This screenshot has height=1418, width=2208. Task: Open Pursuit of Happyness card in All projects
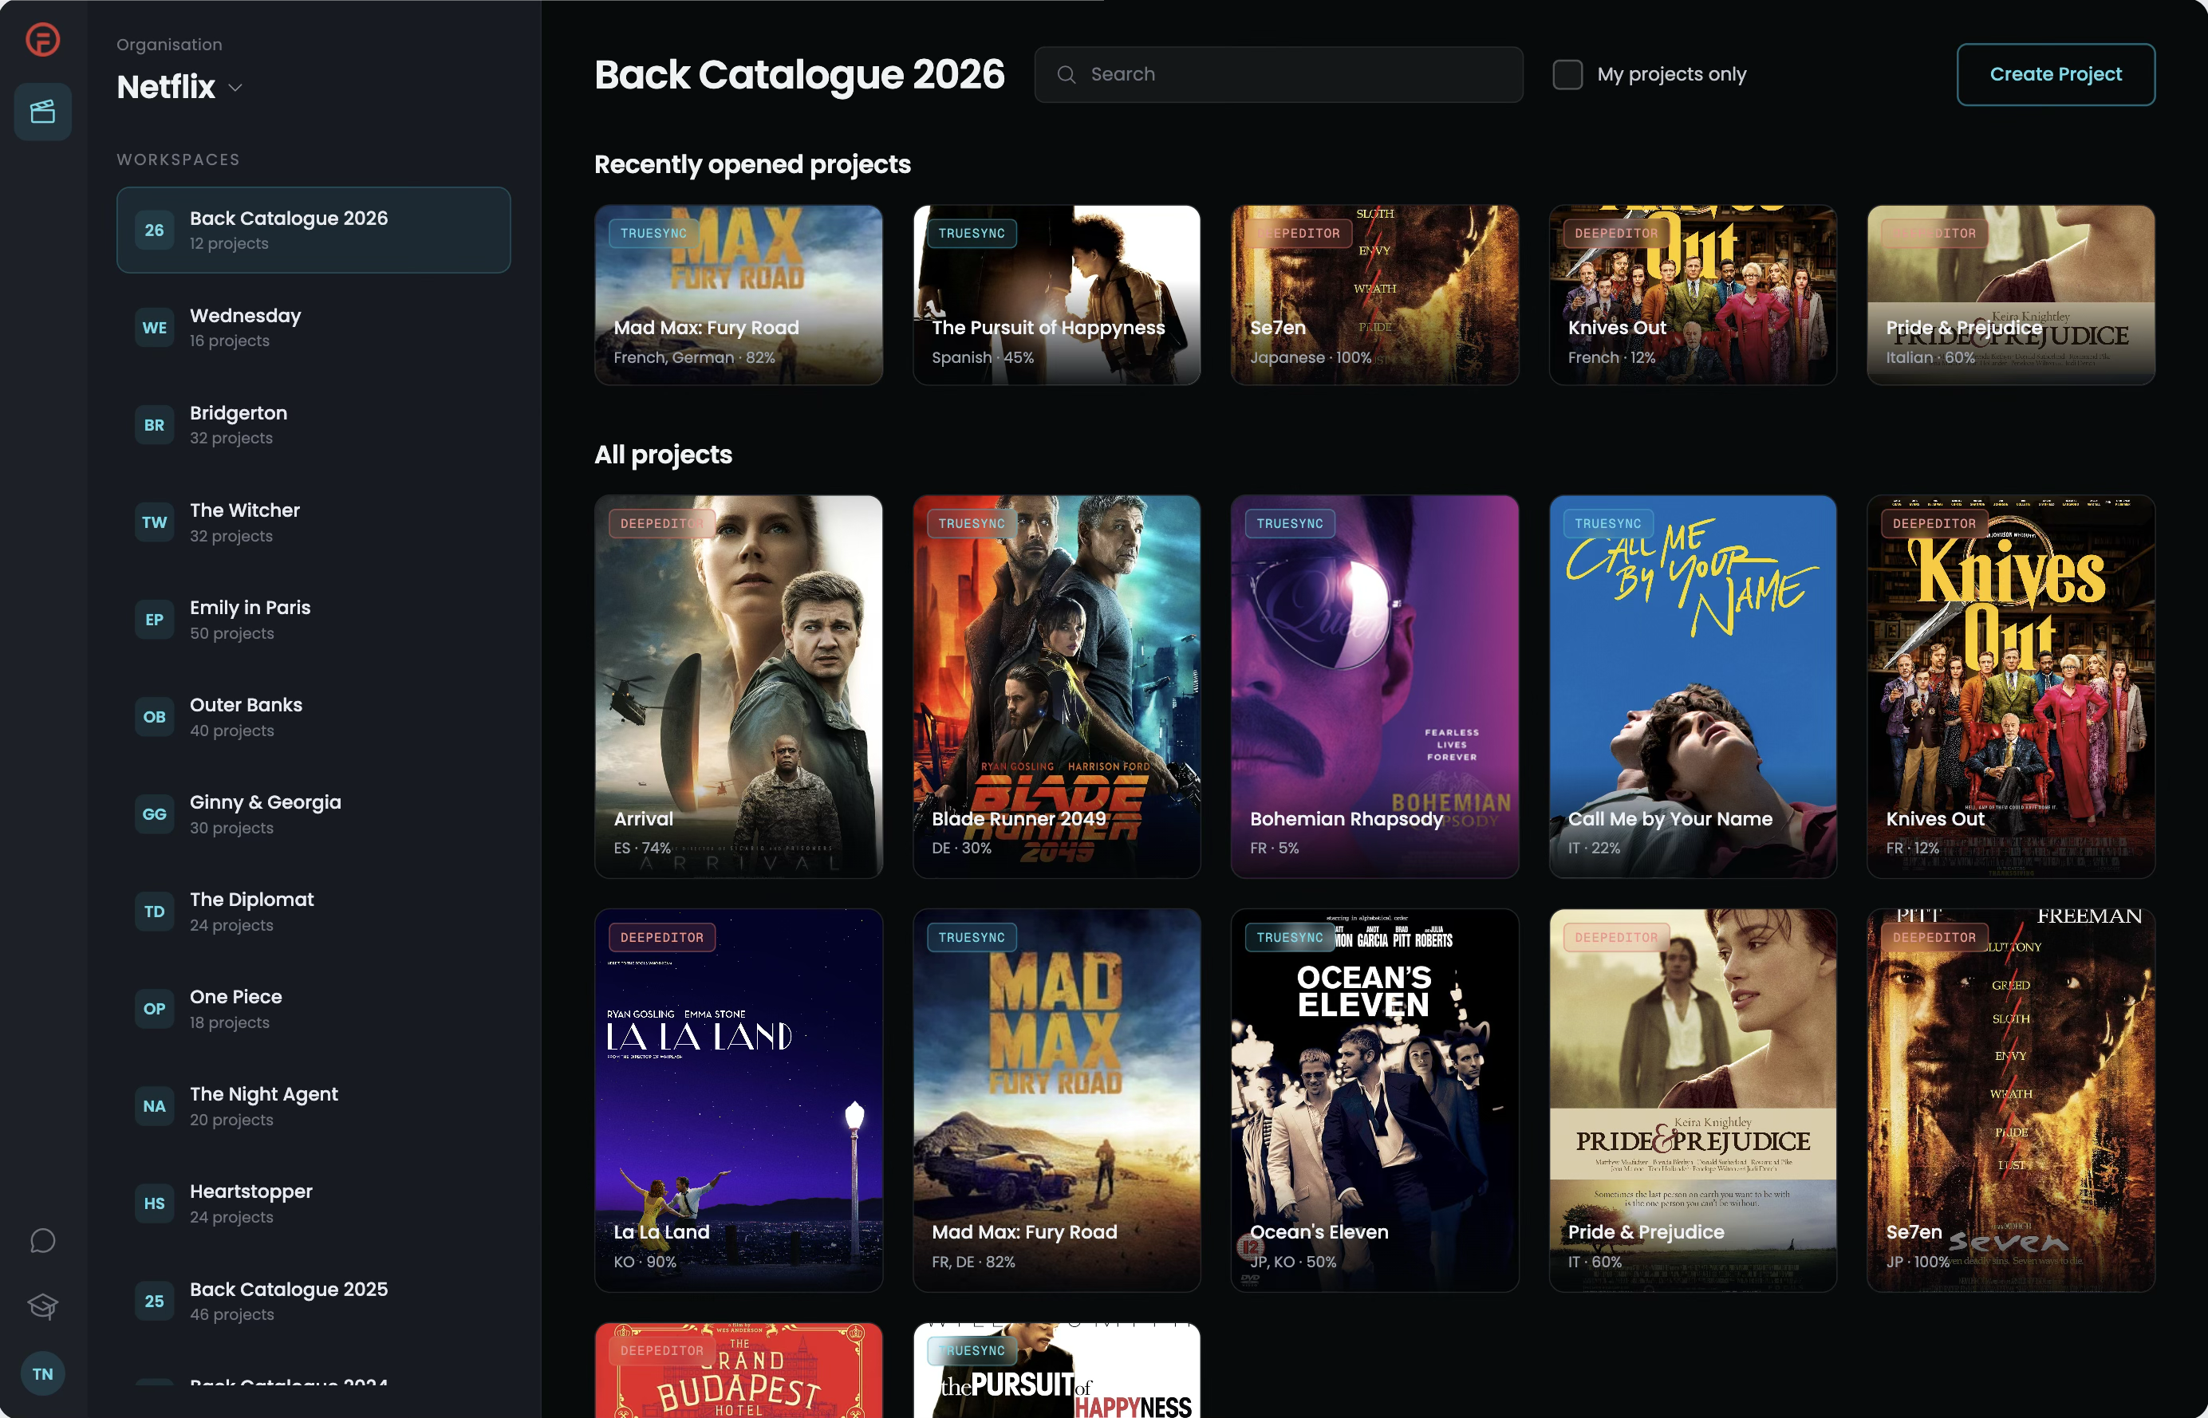(1056, 1370)
